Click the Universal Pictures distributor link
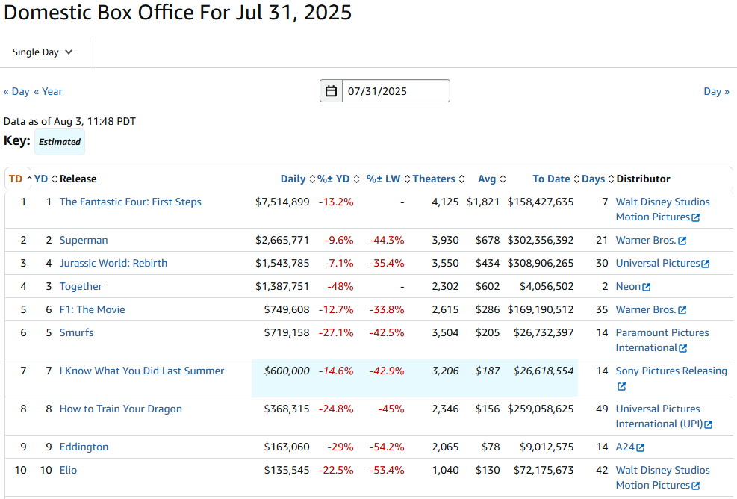737x499 pixels. [x=658, y=263]
